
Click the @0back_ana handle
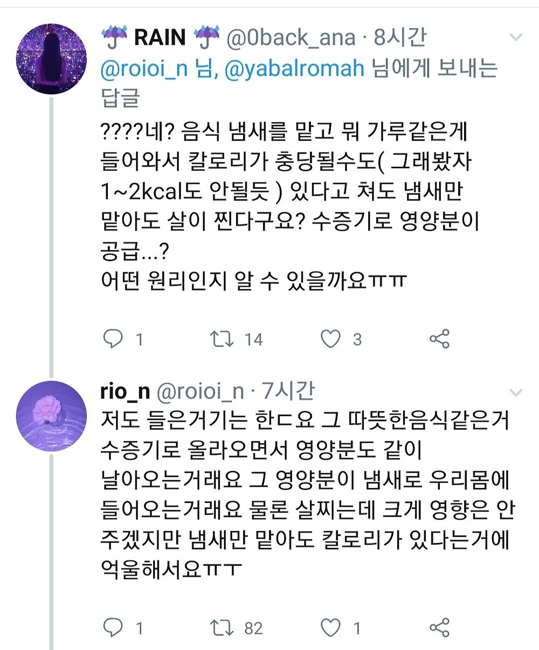click(290, 38)
